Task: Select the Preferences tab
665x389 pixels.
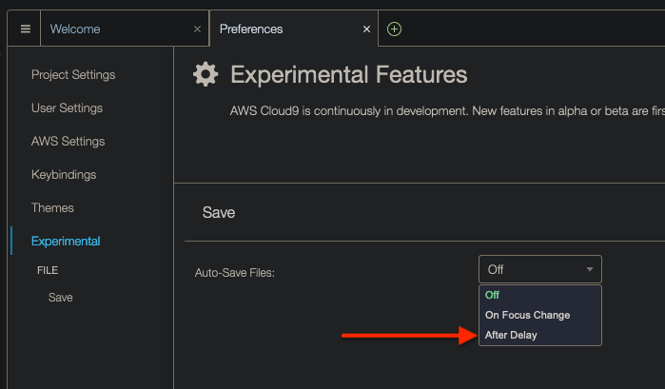Action: 251,29
